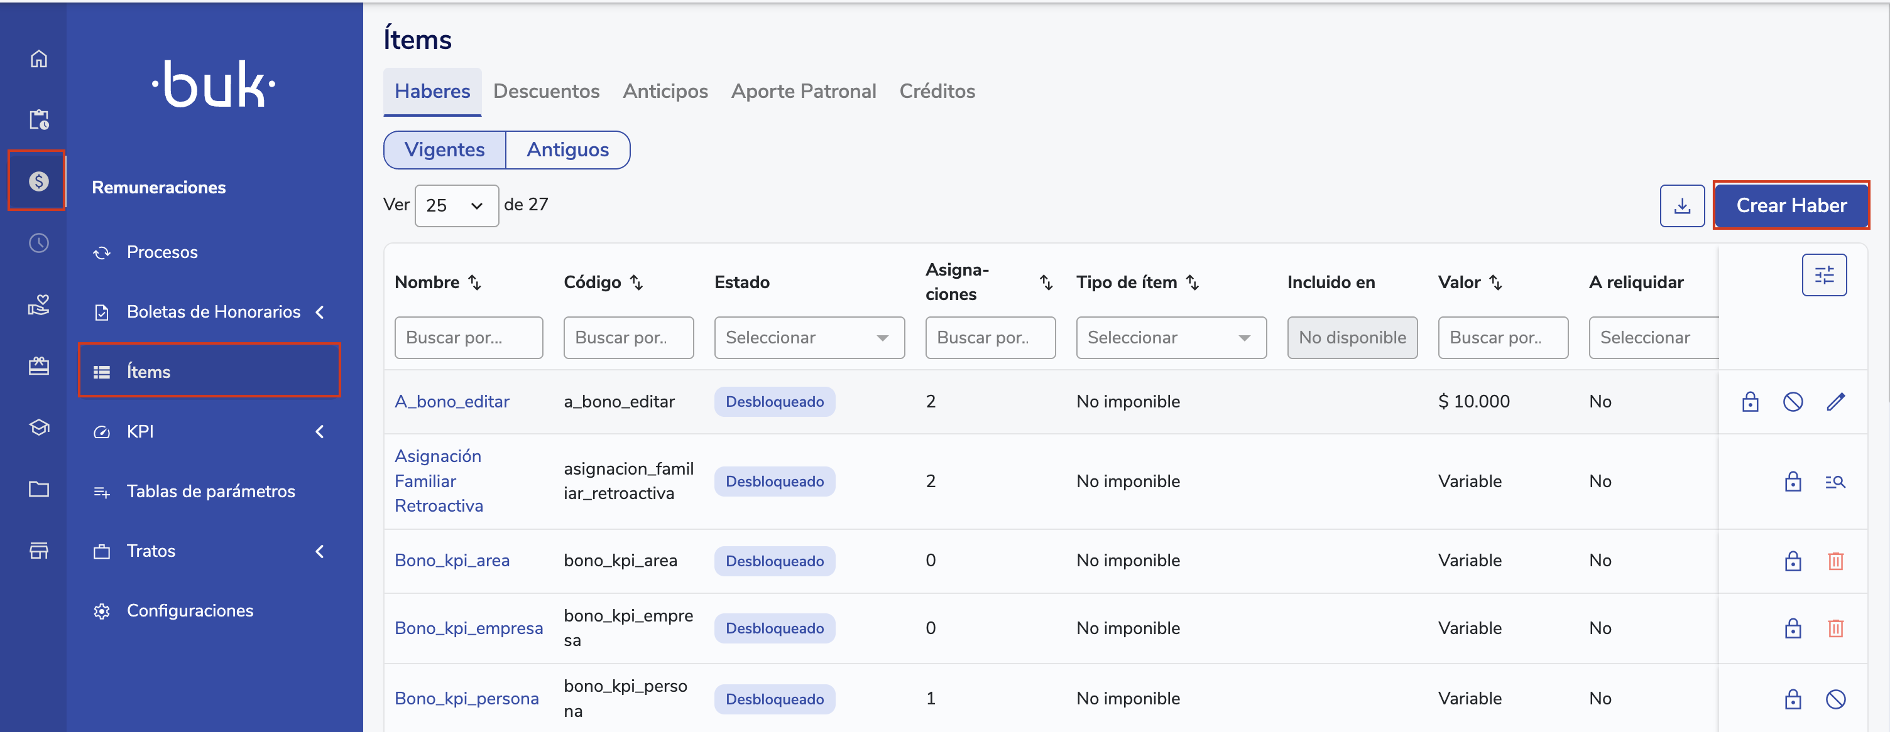Viewport: 1890px width, 732px height.
Task: Click the disable icon for Bono_kpi_persona
Action: [x=1835, y=699]
